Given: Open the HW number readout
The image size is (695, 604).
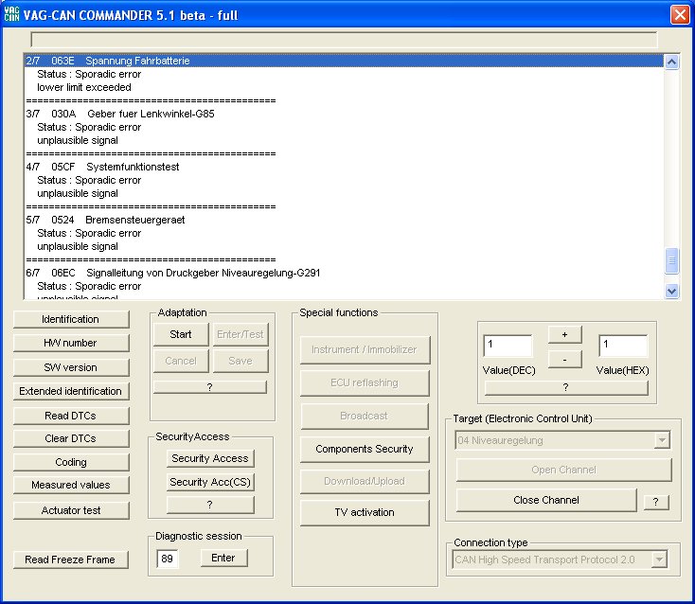Looking at the screenshot, I should coord(71,343).
